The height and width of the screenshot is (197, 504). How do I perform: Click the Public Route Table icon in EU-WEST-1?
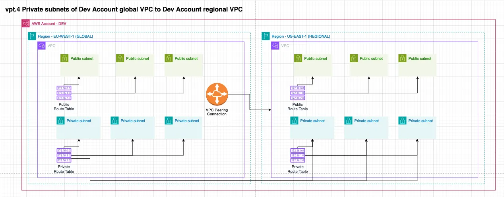click(x=64, y=93)
